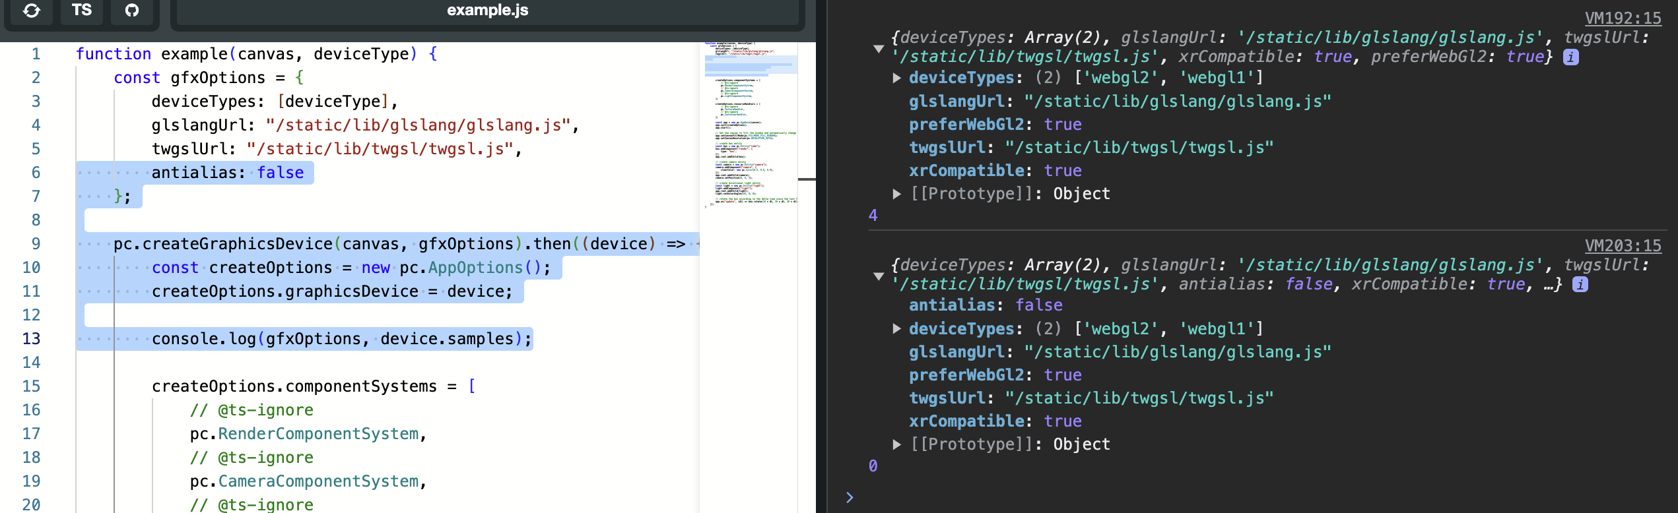This screenshot has width=1678, height=513.
Task: Collapse the first logged gfxOptions object
Action: (x=878, y=48)
